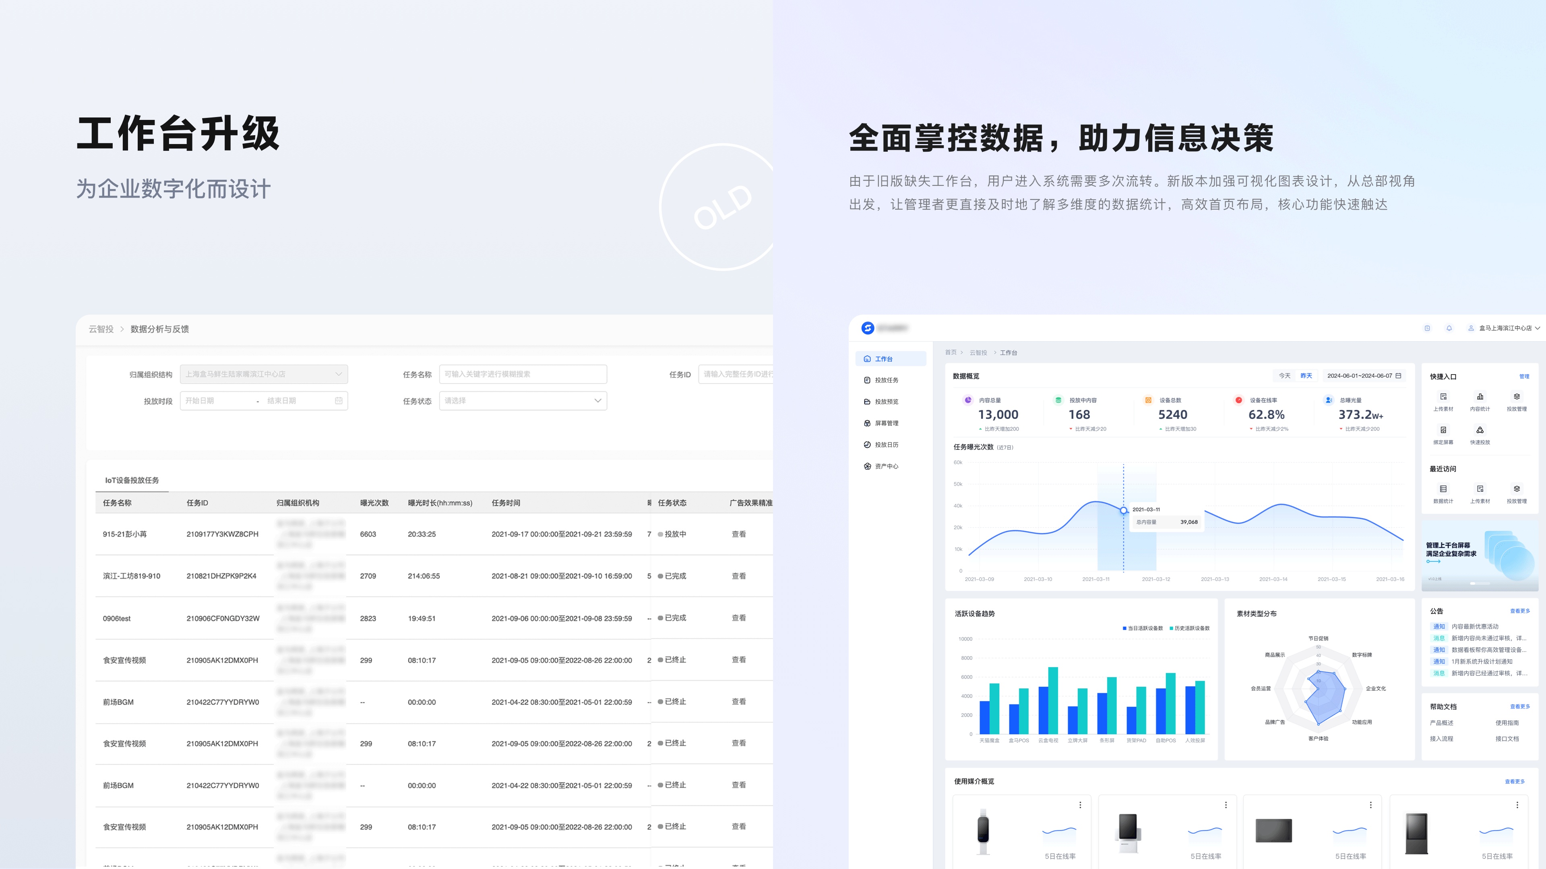The width and height of the screenshot is (1546, 869).
Task: Click the clipboard icon beside the bell
Action: click(1427, 328)
